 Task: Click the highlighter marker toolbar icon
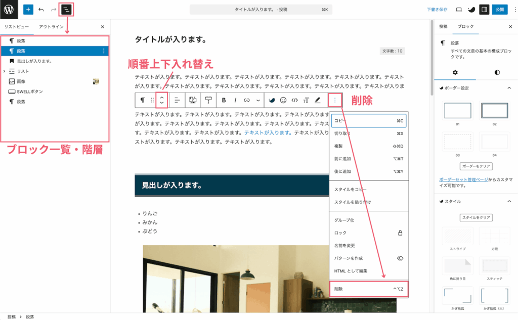318,100
